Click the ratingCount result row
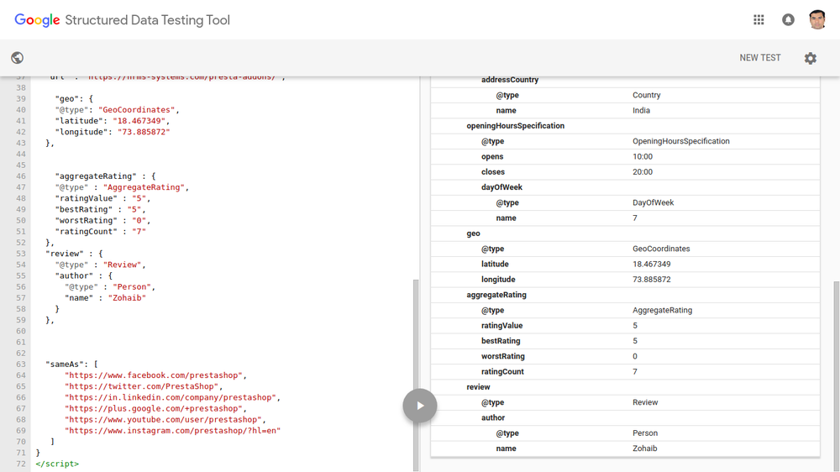840x472 pixels. (625, 372)
